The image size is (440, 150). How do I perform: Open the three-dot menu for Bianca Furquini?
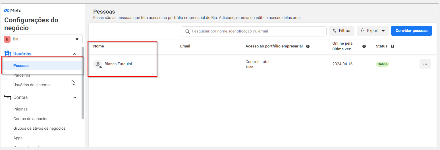point(425,64)
